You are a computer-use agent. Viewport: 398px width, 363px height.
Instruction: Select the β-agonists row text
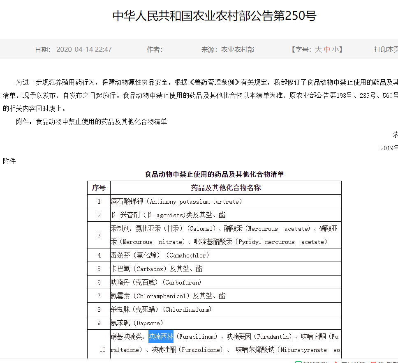pos(168,215)
